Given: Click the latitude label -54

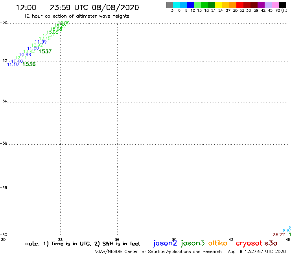Looking at the screenshot, I should click(x=4, y=101).
